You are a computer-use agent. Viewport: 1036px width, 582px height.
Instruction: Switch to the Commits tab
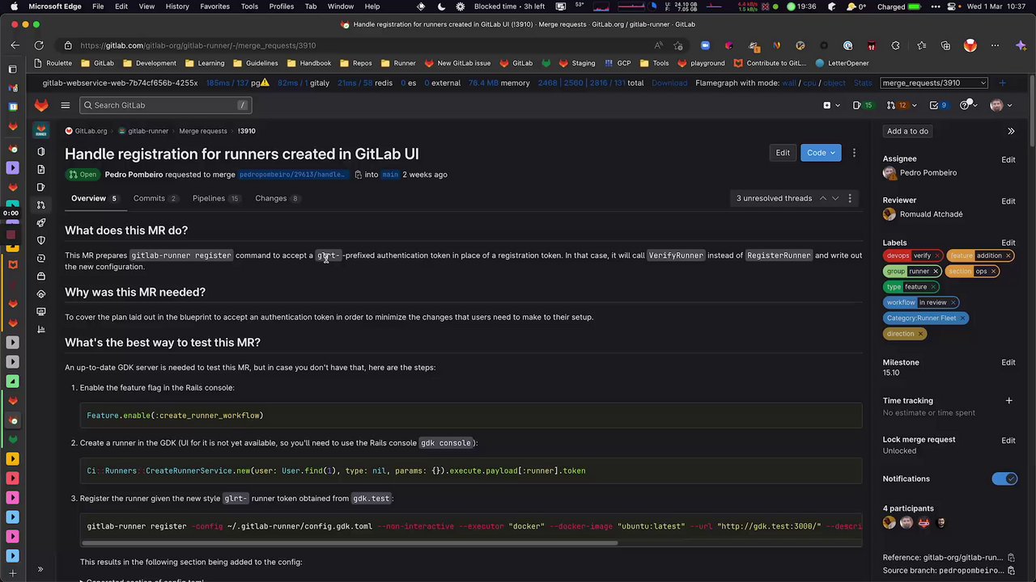[x=154, y=198]
